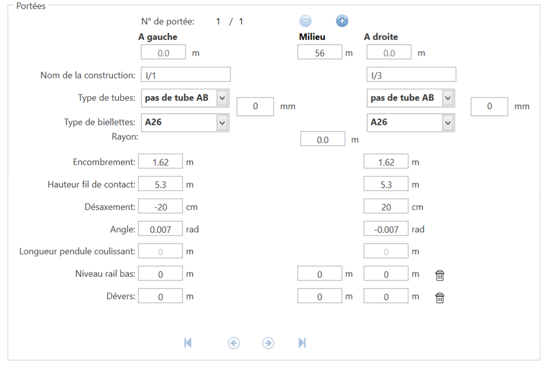Click right Angle field showing -0.007
The height and width of the screenshot is (365, 544).
(386, 229)
